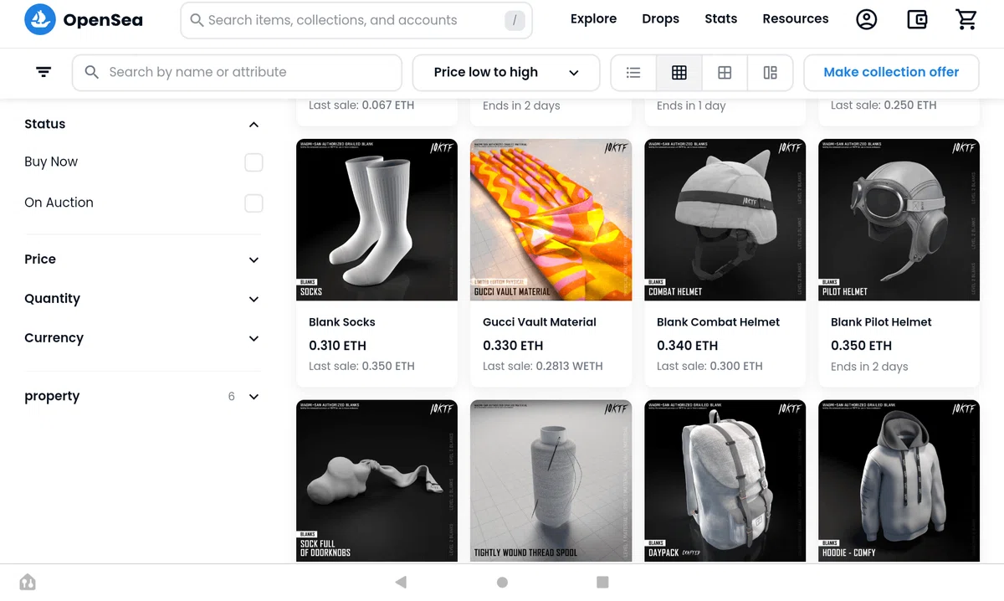Screen dimensions: 1004x601
Task: Click Make collection offer button
Action: click(x=891, y=73)
